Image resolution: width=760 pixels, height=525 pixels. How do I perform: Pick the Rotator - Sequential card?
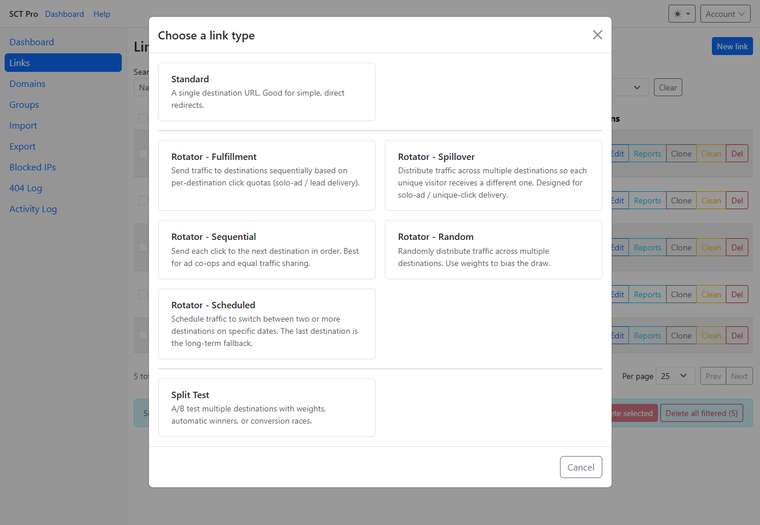click(x=267, y=250)
